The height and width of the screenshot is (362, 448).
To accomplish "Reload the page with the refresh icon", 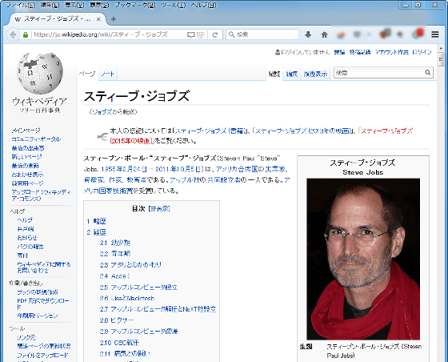I will point(215,34).
